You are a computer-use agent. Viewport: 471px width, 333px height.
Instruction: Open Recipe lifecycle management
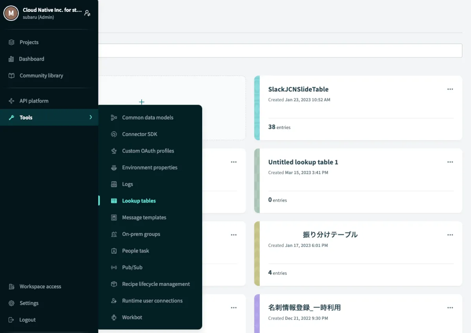[156, 284]
